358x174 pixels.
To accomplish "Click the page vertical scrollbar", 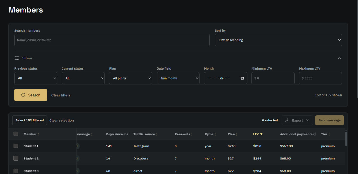I will pos(357,49).
